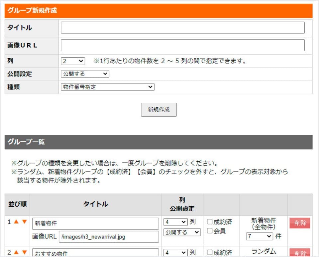Screen dimensions: 319x257
Task: Move 新着物件 group up with orange arrow
Action: [x=17, y=222]
